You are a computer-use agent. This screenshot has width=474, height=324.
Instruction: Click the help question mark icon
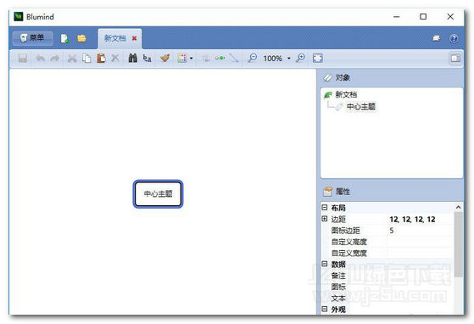(x=454, y=38)
